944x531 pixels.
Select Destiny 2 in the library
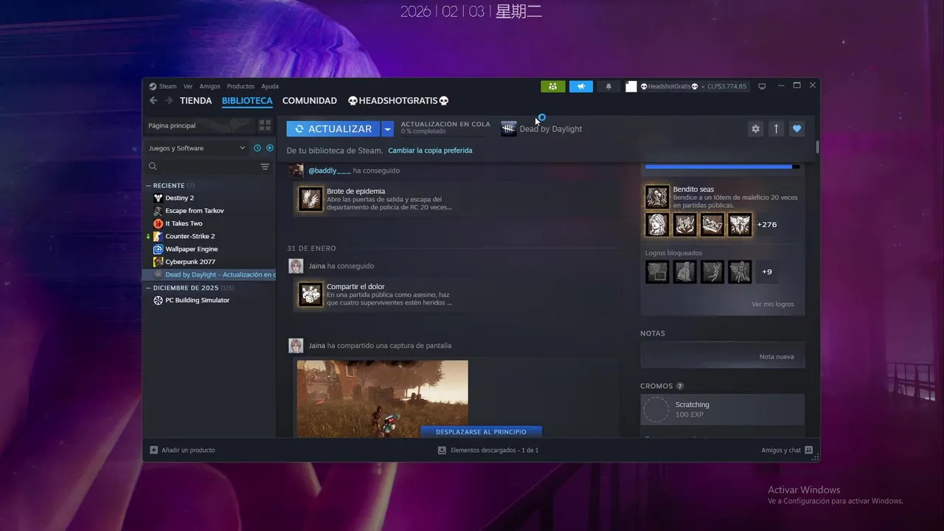(x=210, y=198)
